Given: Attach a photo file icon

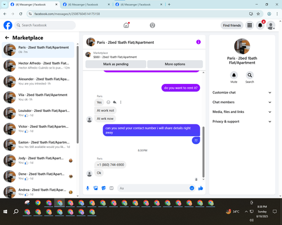Looking at the screenshot, I should (x=96, y=188).
